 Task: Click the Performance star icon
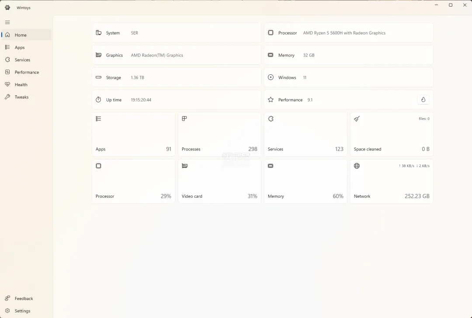click(271, 99)
